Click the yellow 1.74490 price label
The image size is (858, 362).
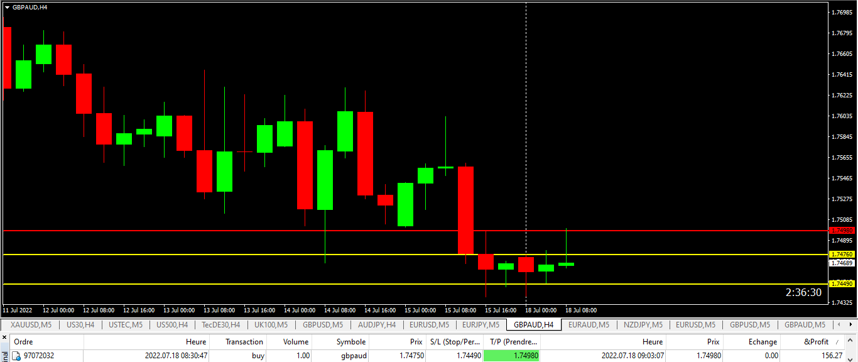pyautogui.click(x=842, y=284)
